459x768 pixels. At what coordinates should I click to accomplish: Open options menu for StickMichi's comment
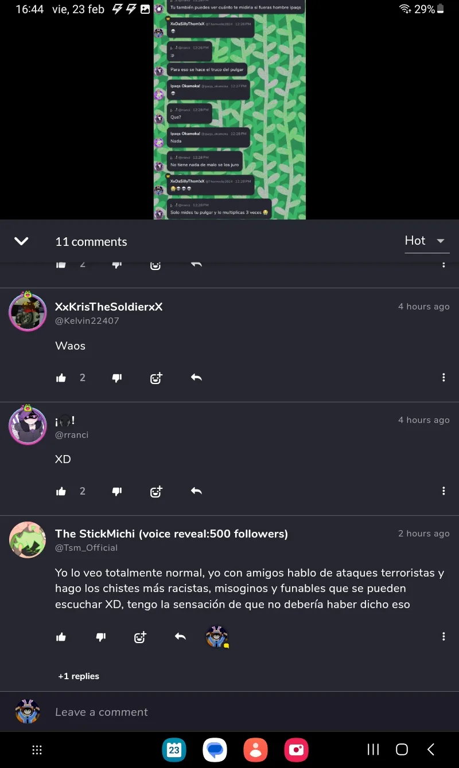click(x=444, y=637)
